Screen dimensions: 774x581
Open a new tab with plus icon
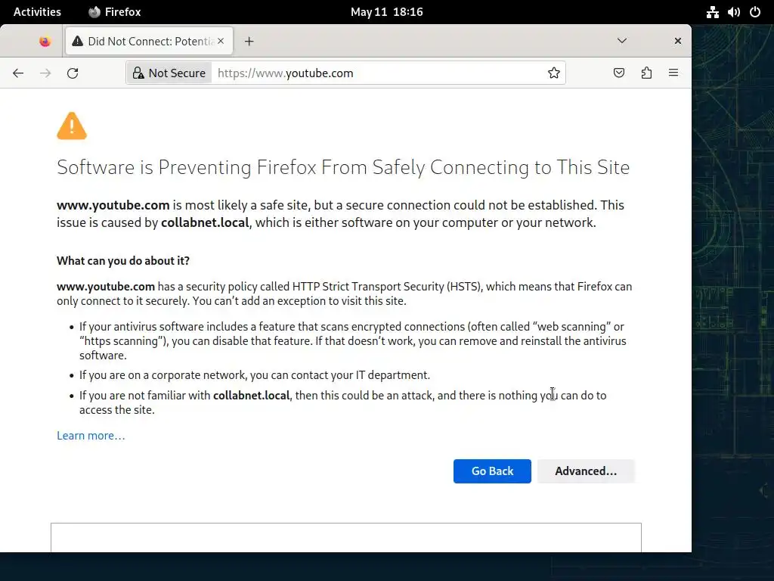[x=249, y=42]
